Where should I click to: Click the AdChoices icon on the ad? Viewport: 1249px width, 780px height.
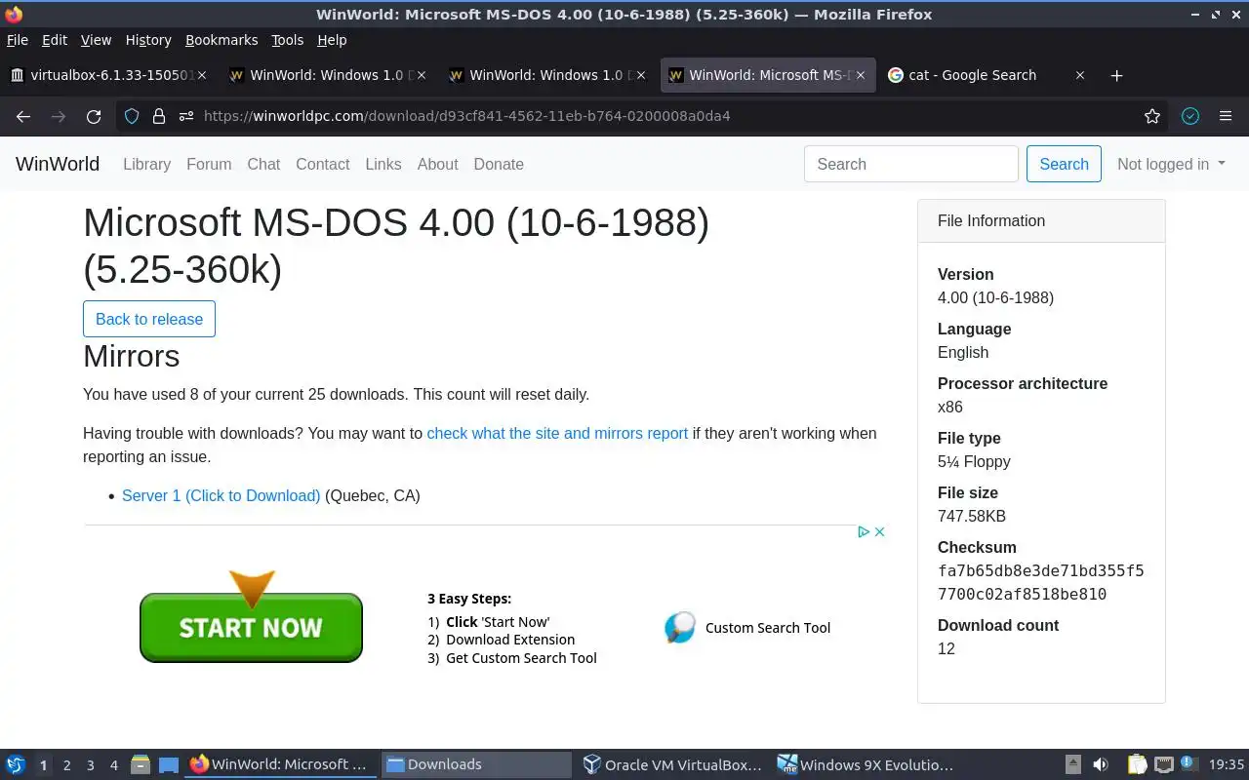pyautogui.click(x=864, y=531)
